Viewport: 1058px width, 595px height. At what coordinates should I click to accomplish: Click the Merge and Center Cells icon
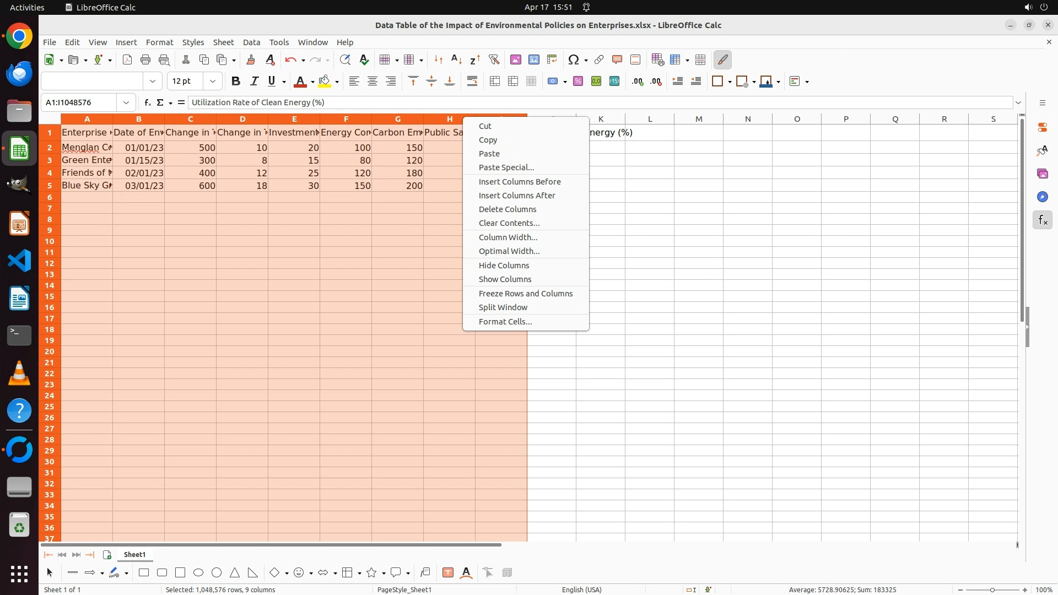pos(495,81)
